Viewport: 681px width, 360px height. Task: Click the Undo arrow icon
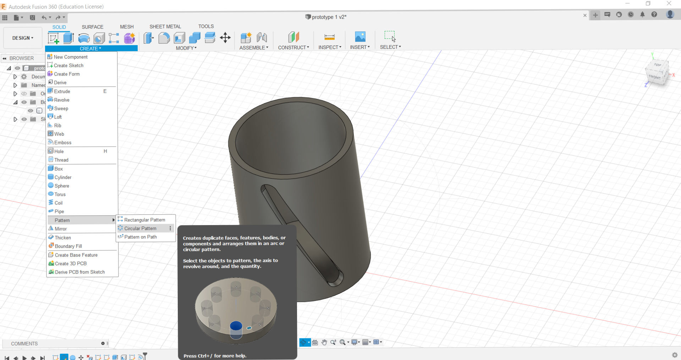click(x=44, y=17)
